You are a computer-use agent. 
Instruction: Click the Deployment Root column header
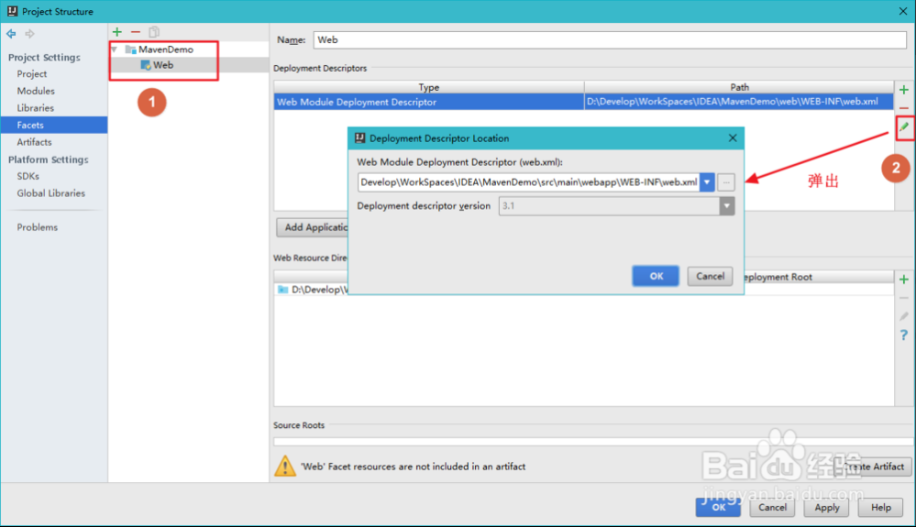point(819,277)
